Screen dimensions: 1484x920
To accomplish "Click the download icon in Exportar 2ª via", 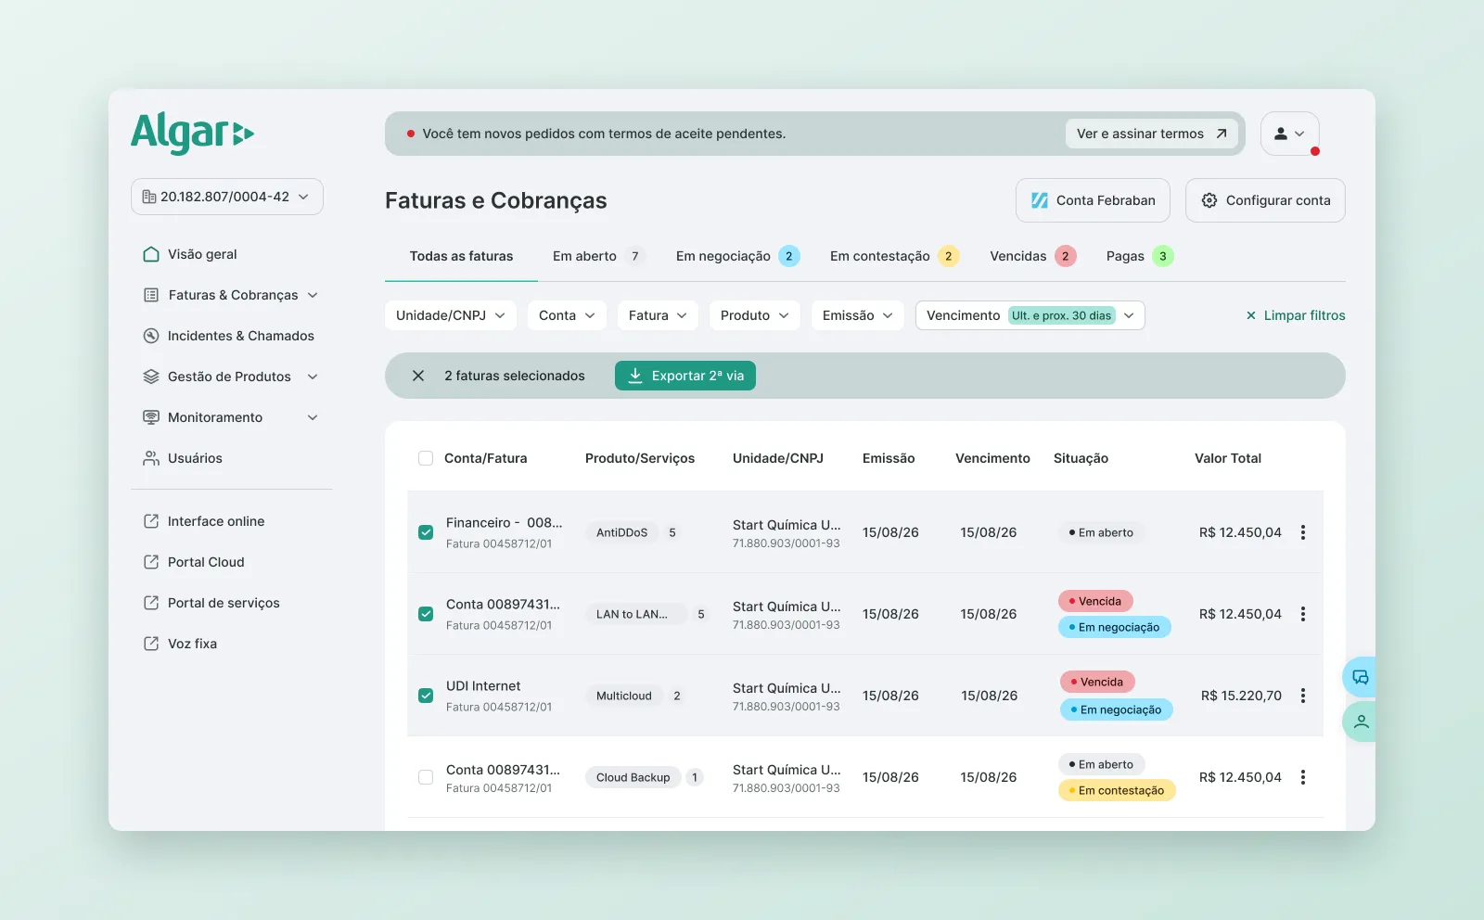I will (x=635, y=376).
